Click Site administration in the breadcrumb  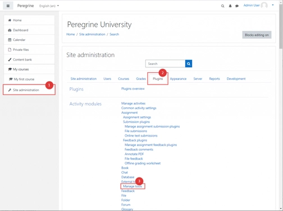coord(92,34)
